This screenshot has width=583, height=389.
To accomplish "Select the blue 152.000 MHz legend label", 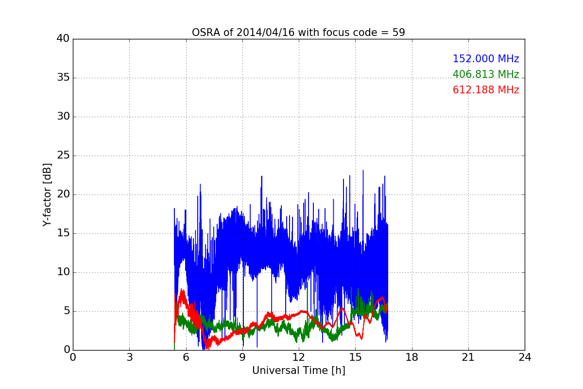I will point(486,59).
